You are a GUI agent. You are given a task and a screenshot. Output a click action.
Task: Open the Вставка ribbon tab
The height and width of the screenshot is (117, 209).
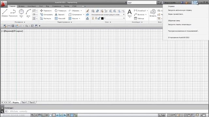[21, 6]
